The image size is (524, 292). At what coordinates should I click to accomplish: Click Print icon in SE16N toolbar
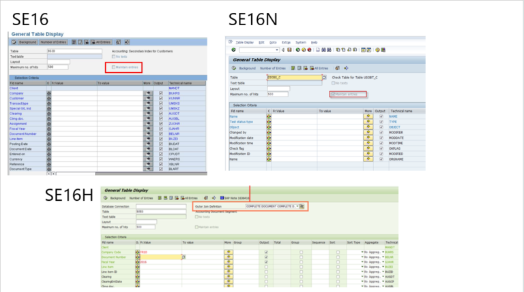coord(318,50)
